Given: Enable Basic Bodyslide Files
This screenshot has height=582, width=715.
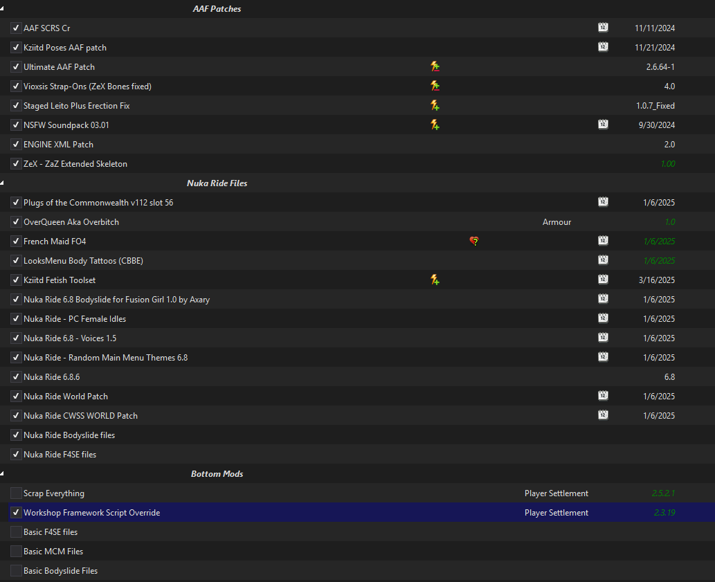Looking at the screenshot, I should pyautogui.click(x=16, y=571).
